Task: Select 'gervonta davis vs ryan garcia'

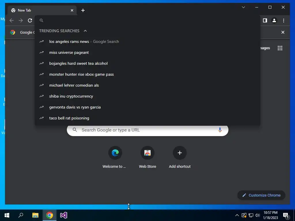Action: point(147,107)
